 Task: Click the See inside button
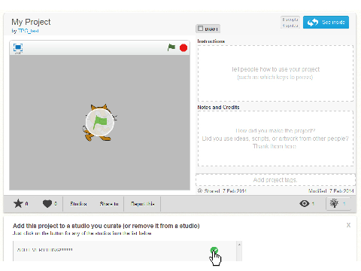326,23
